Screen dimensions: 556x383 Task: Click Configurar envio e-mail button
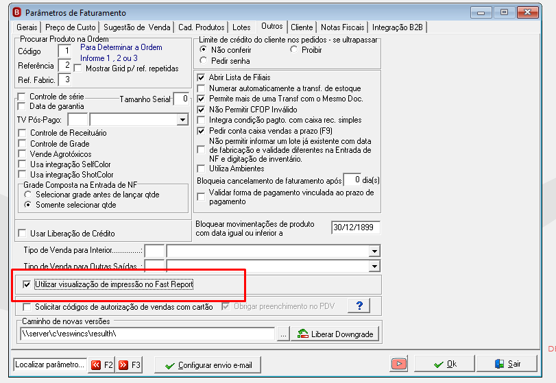tap(208, 365)
